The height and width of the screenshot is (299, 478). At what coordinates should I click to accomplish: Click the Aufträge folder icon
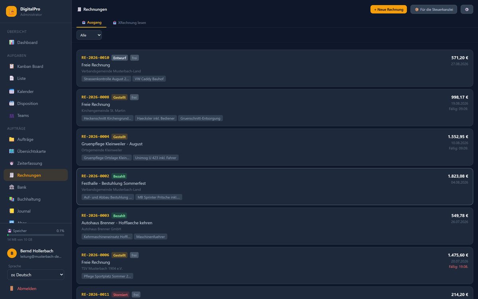click(x=12, y=140)
